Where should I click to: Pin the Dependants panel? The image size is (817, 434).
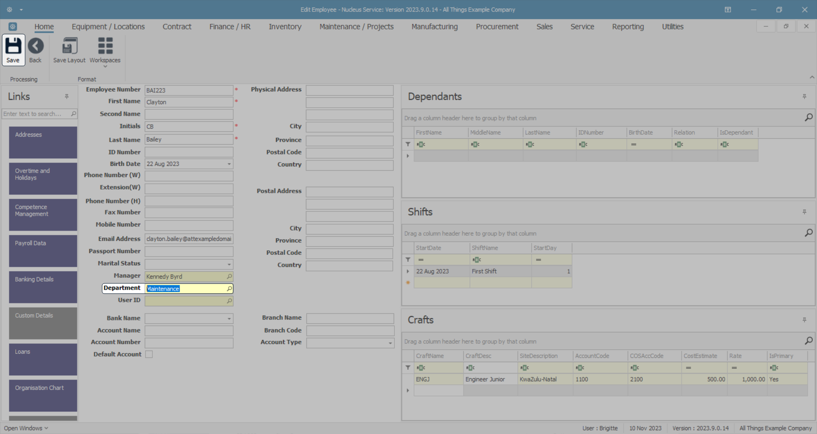(x=804, y=97)
